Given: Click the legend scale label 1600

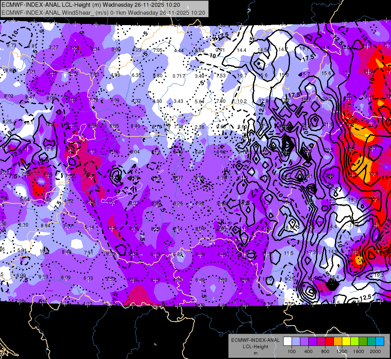Looking at the screenshot, I should point(359,351).
